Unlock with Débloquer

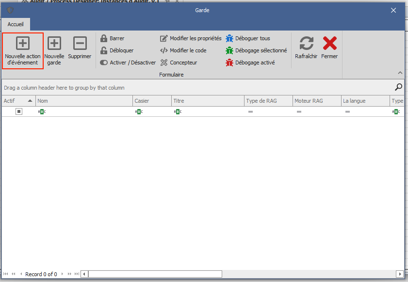pyautogui.click(x=117, y=50)
